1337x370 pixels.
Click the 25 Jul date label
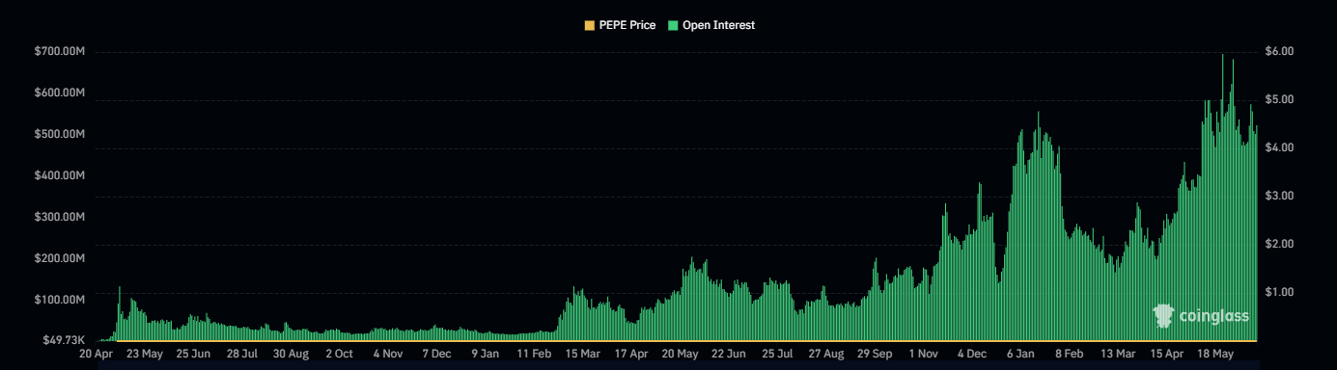click(777, 355)
